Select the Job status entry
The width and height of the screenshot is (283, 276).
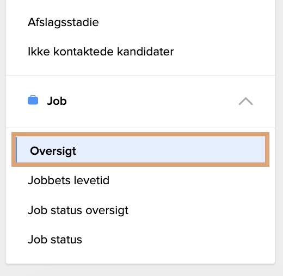click(x=55, y=240)
